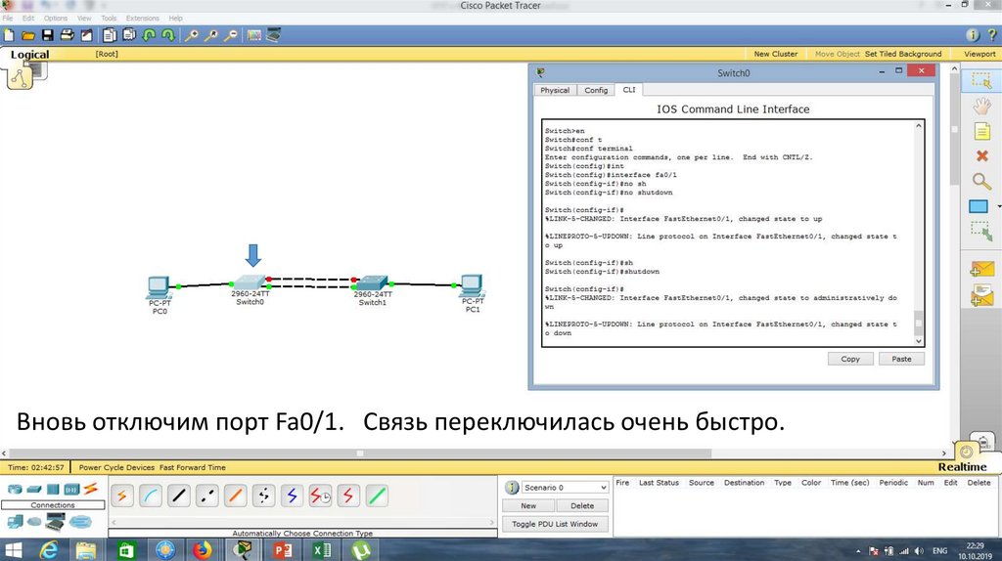
Task: Select the Multiuser Connection category
Action: pyautogui.click(x=80, y=522)
